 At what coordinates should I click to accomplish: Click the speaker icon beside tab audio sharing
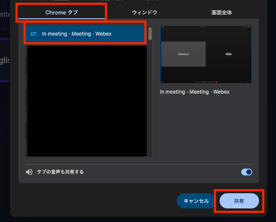pyautogui.click(x=29, y=172)
